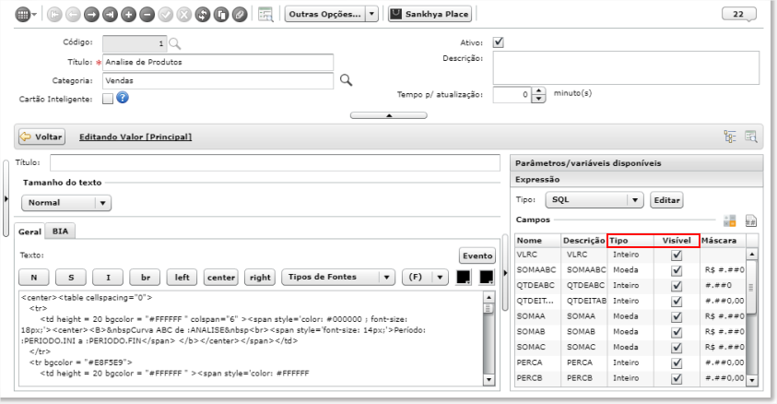Toggle Visível checkbox for SOMAABC row
Screen dimensions: 777x404
(677, 270)
